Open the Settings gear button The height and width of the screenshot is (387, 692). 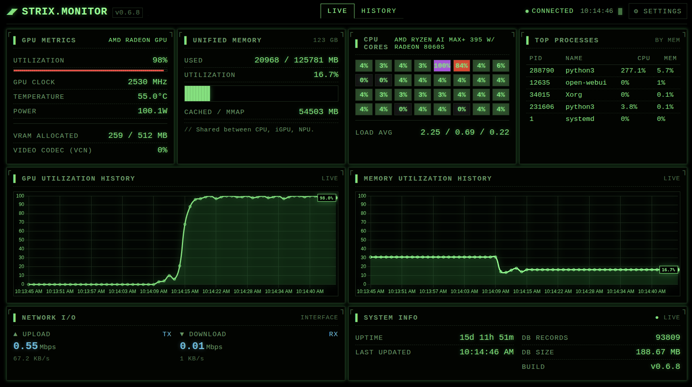coord(658,11)
